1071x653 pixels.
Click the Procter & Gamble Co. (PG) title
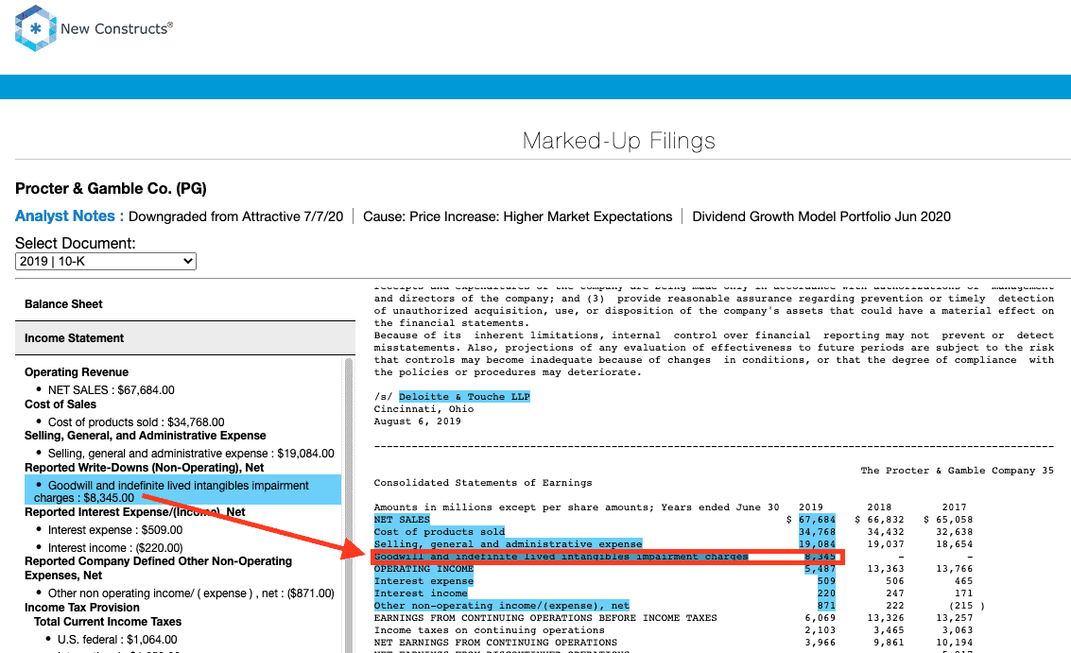point(111,188)
